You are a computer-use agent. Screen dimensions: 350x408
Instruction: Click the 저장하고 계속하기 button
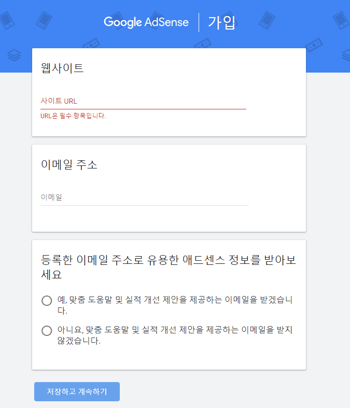click(x=77, y=391)
